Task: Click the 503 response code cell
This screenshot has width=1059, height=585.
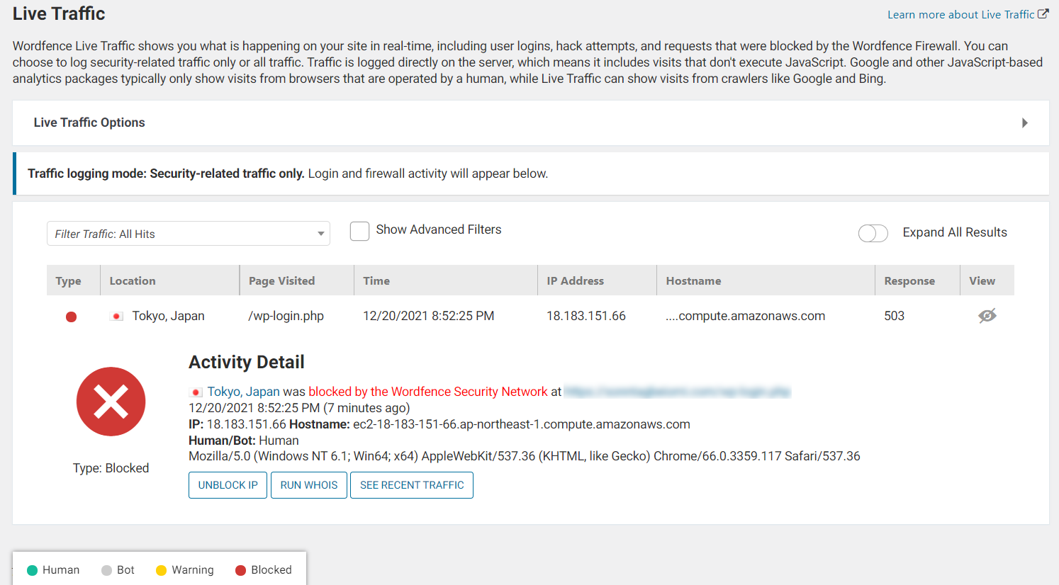Action: point(895,316)
